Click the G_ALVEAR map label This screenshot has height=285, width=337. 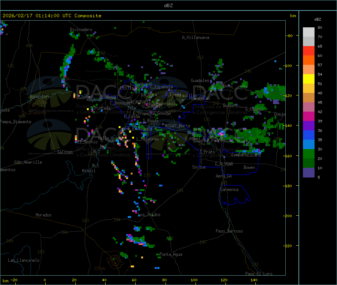pyautogui.click(x=224, y=164)
